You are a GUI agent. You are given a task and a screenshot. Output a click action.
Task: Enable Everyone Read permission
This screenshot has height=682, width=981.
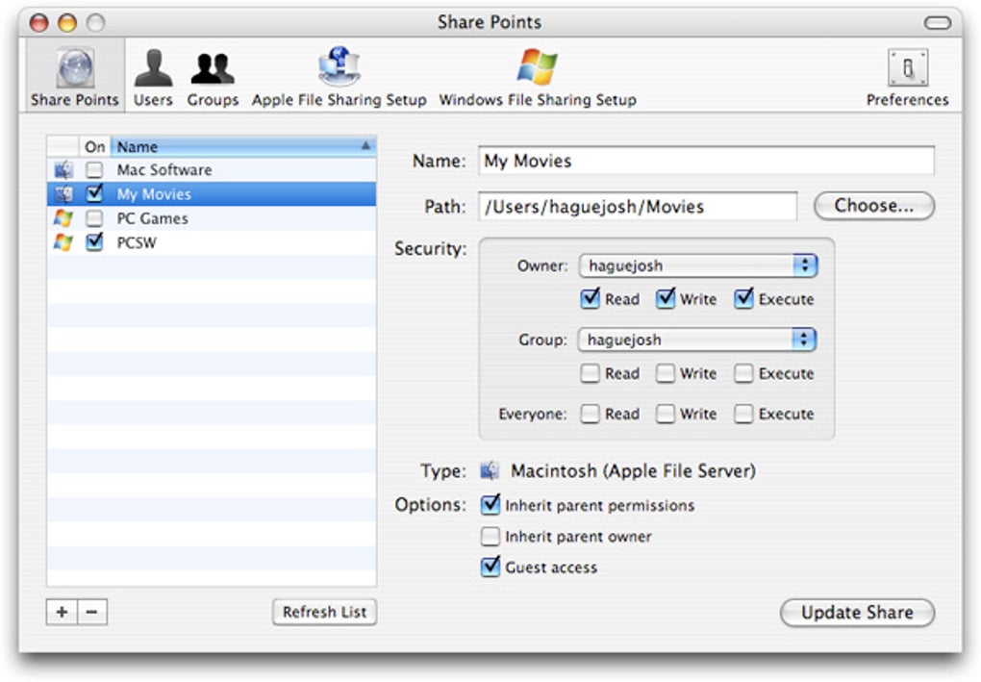(x=591, y=415)
